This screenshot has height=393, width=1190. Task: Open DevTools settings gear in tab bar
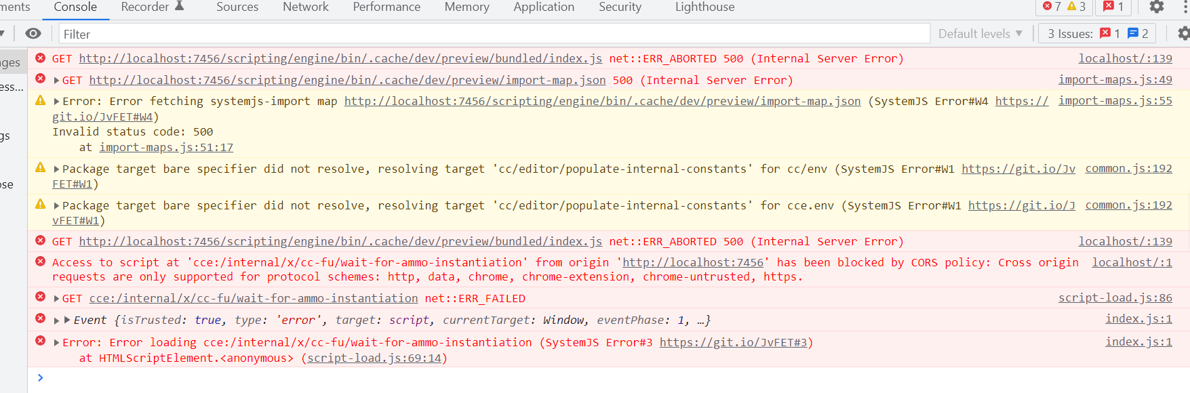1156,7
